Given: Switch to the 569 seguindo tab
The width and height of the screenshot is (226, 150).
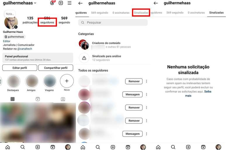Looking at the screenshot, I should coord(100,12).
